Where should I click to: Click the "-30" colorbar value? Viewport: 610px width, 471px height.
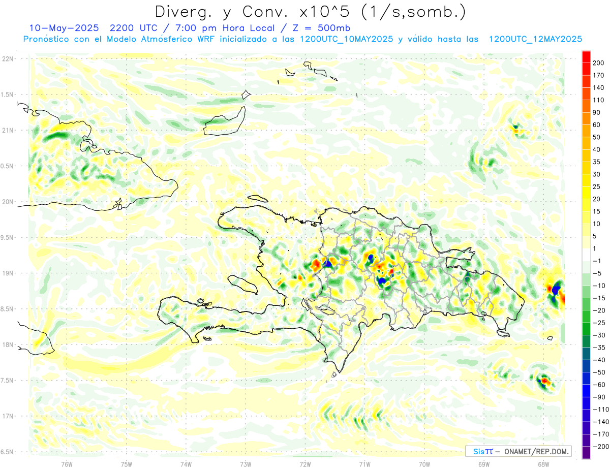[598, 335]
